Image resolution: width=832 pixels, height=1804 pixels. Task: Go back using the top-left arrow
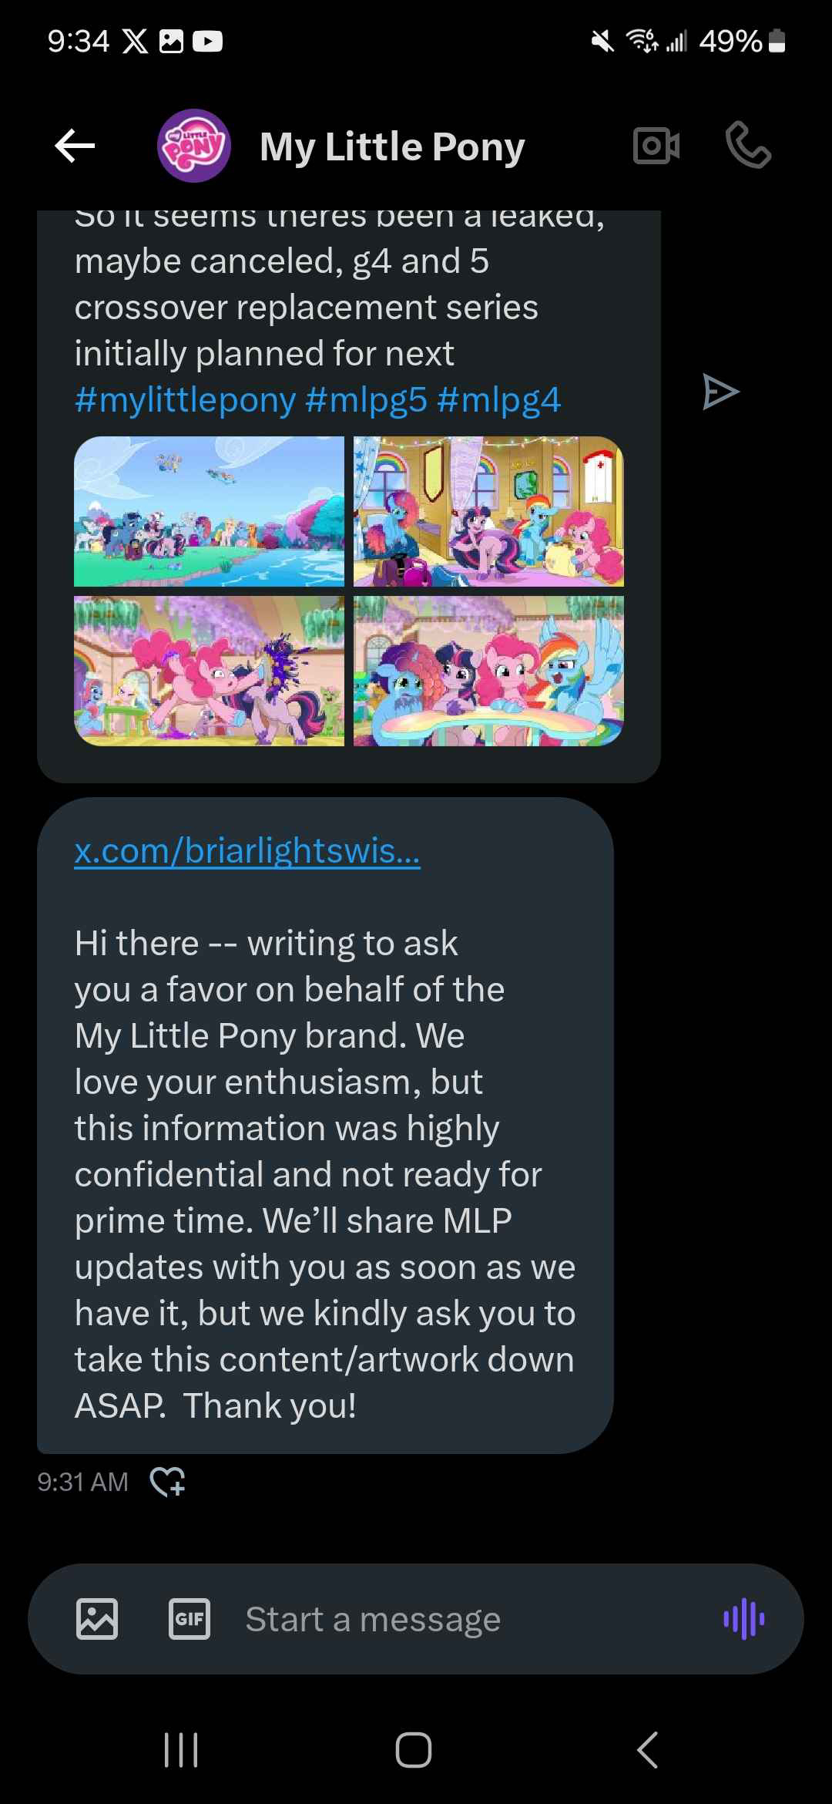[x=75, y=146]
